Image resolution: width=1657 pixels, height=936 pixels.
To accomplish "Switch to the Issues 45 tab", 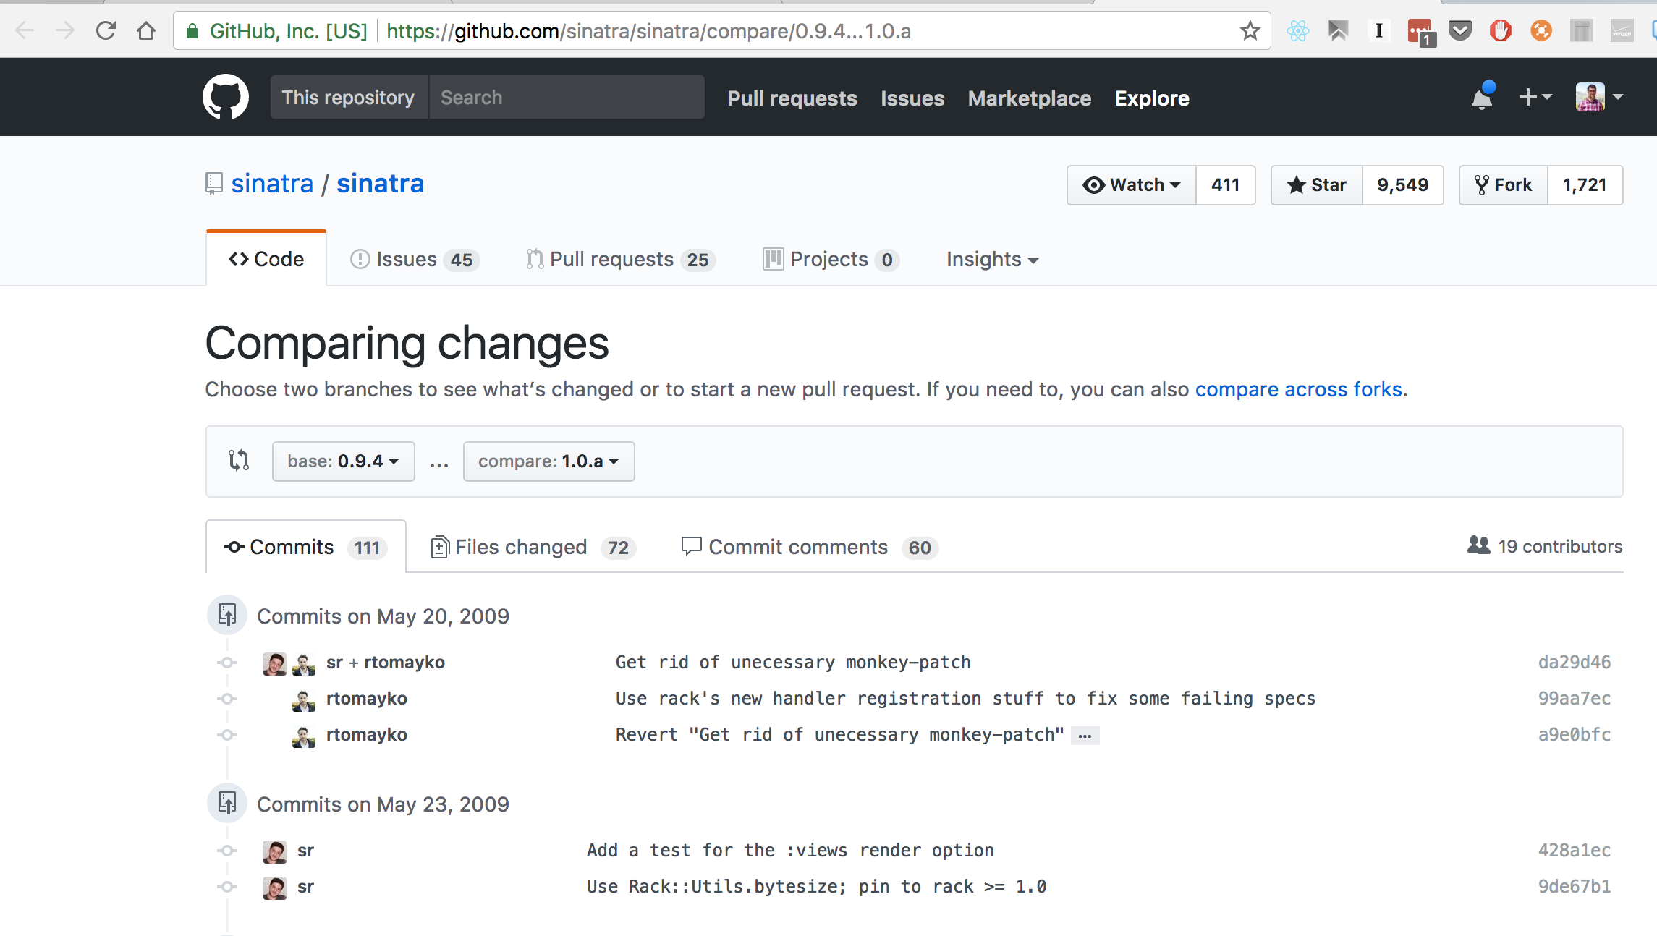I will click(x=415, y=260).
